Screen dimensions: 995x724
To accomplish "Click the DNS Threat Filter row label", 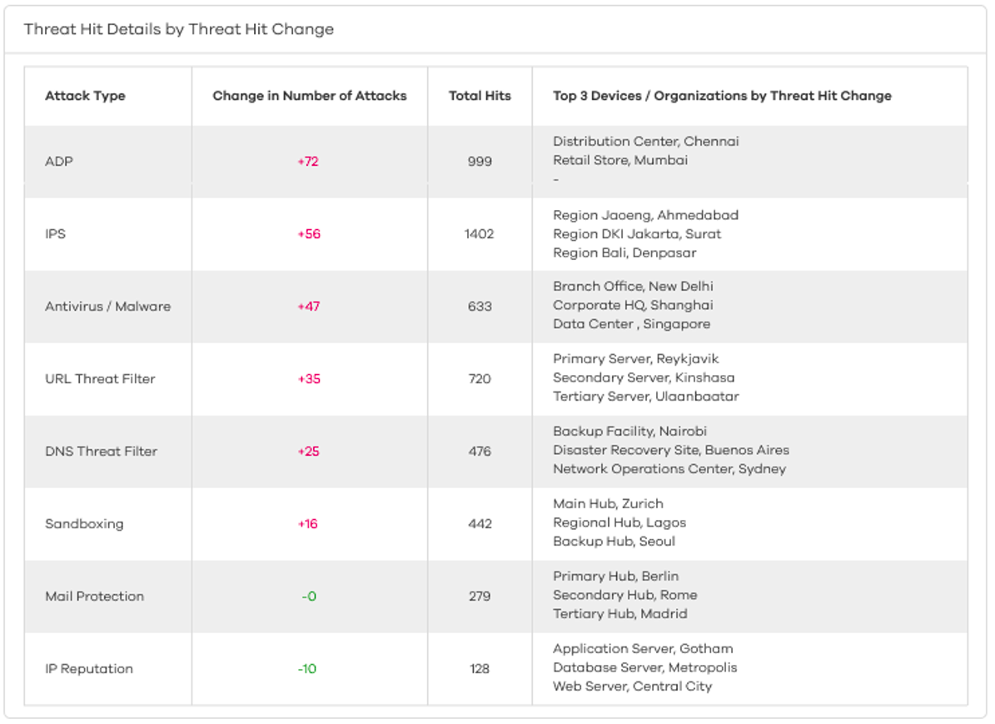I will 101,452.
